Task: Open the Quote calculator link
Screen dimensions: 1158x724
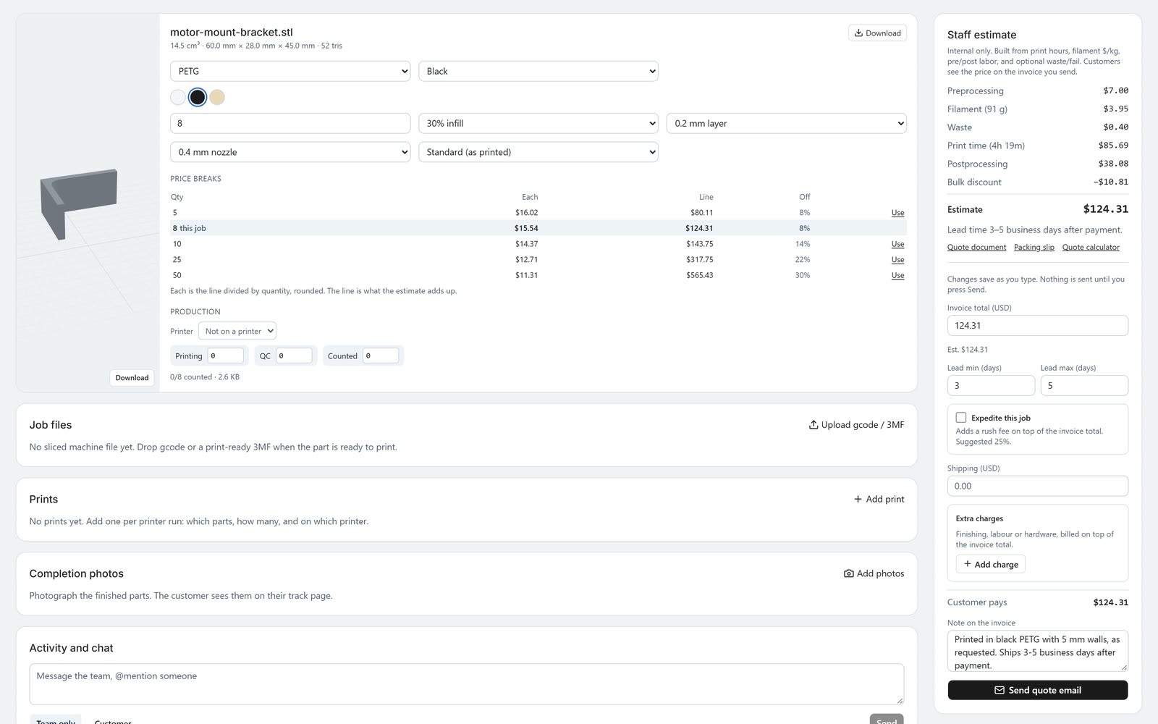Action: [1091, 248]
